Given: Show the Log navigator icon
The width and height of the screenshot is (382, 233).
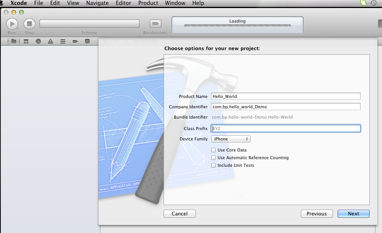Looking at the screenshot, I should pyautogui.click(x=87, y=41).
